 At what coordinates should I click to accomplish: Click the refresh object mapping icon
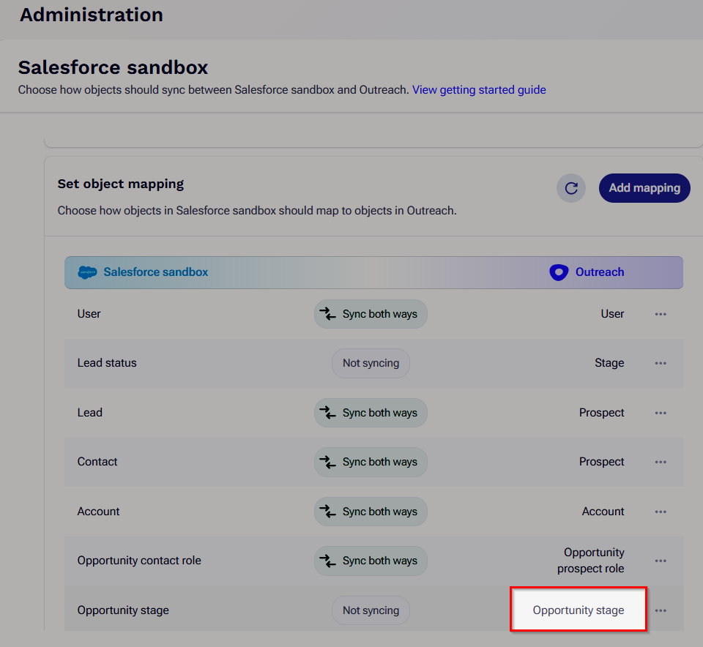pos(570,188)
